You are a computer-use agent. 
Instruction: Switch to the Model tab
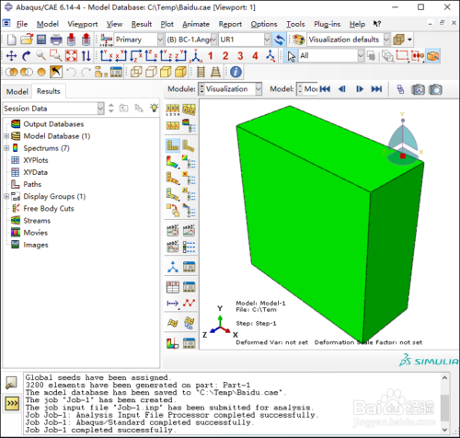[17, 91]
